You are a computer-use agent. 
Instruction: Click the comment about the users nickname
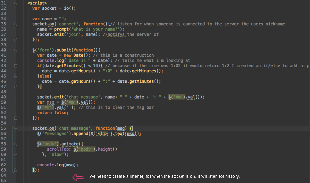[198, 24]
